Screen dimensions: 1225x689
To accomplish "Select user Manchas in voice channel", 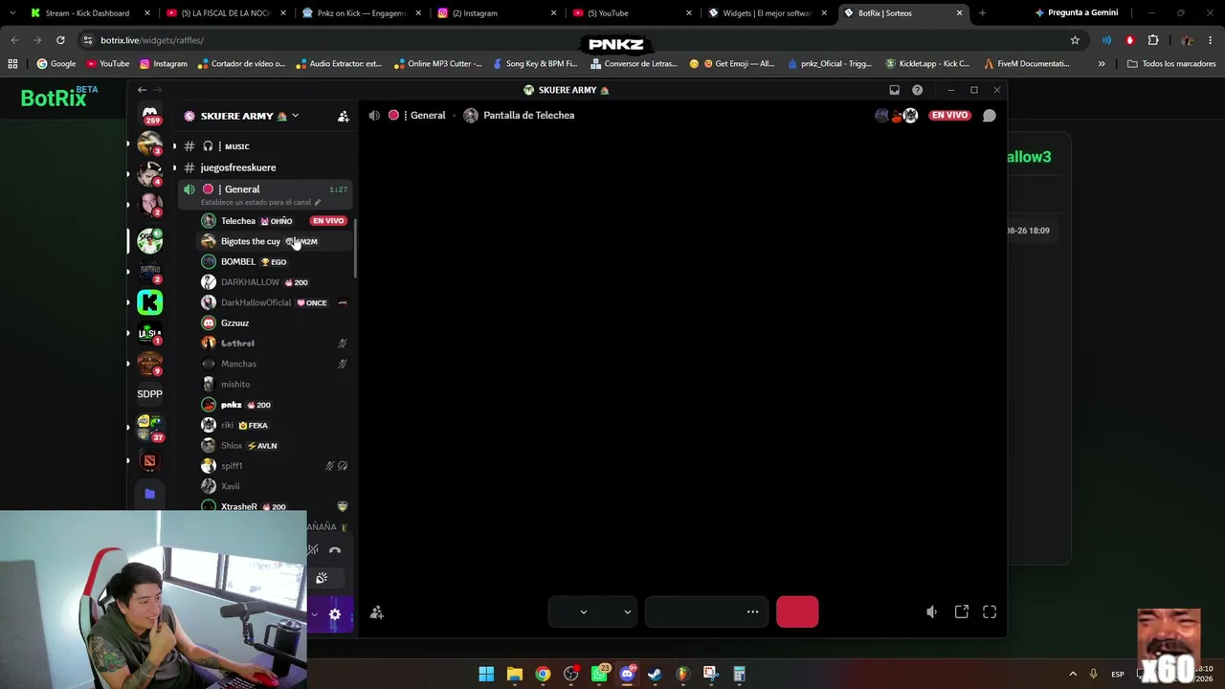I will [x=274, y=364].
